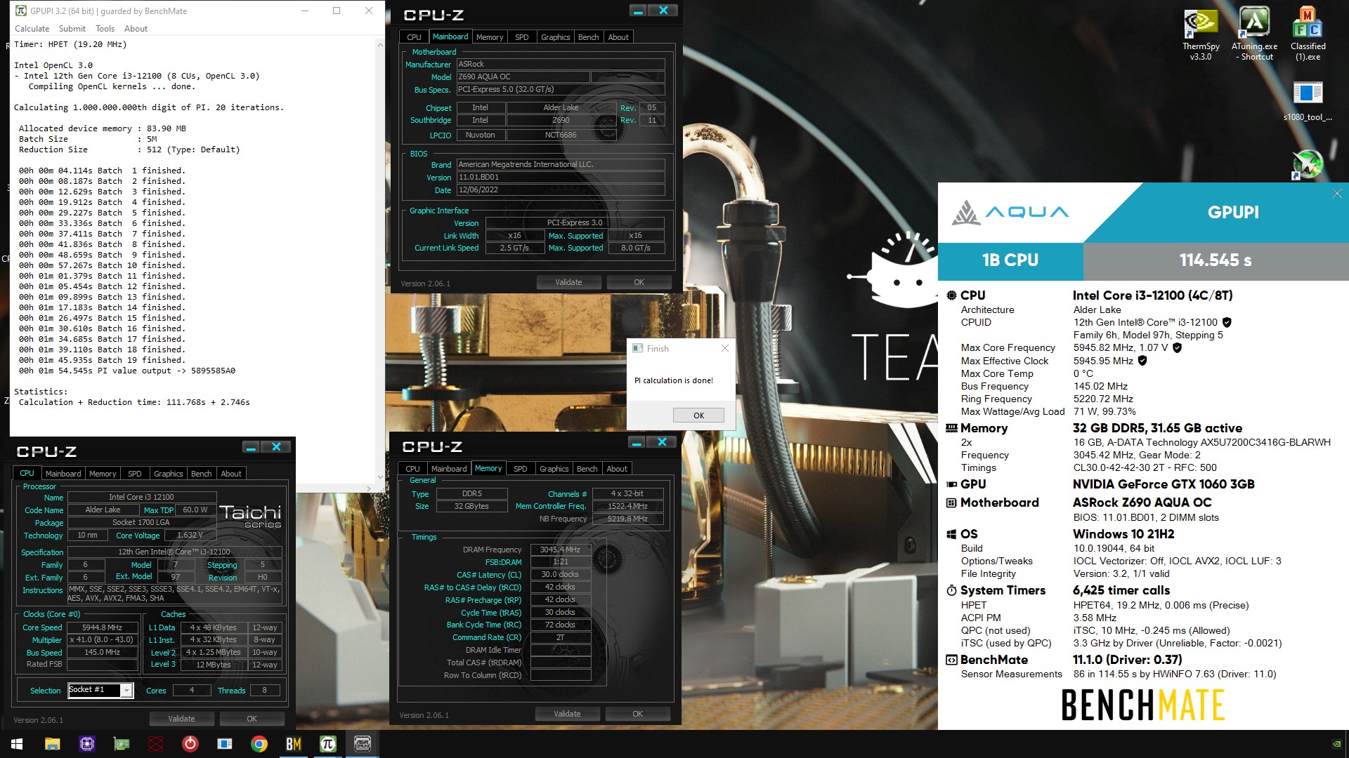This screenshot has height=758, width=1349.
Task: Open the Socket #1 selection dropdown
Action: pos(100,691)
